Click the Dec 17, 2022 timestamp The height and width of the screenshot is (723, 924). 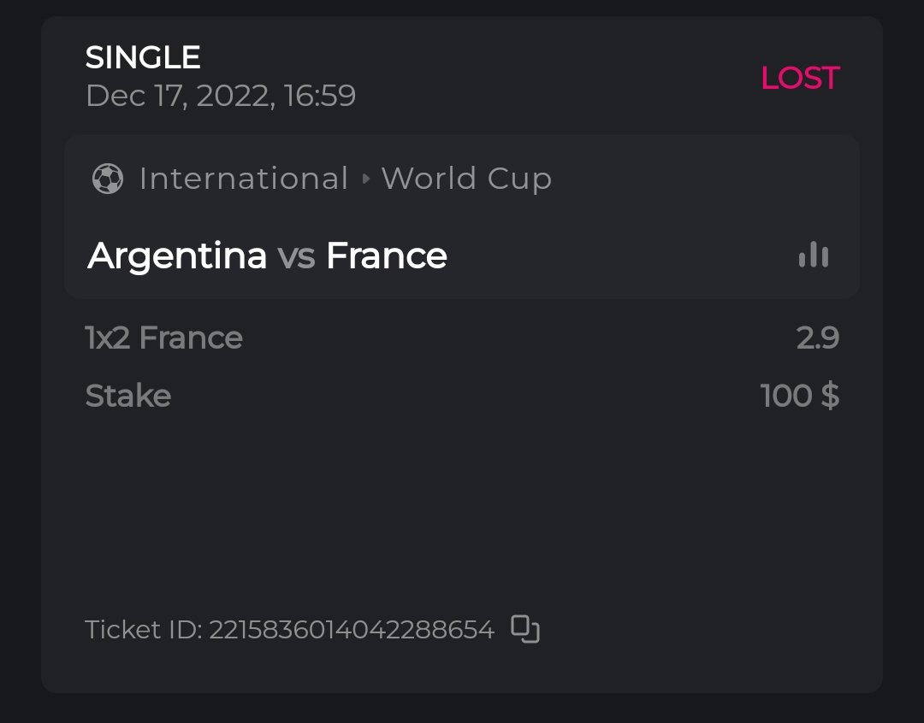[180, 95]
